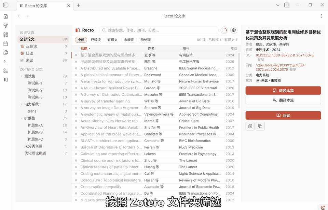This screenshot has height=210, width=328.
Task: Select the 扩展集-A folder
Action: point(43,125)
